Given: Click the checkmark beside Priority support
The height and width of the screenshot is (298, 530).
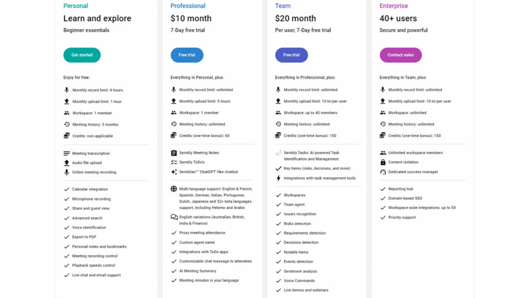Looking at the screenshot, I should tap(383, 217).
